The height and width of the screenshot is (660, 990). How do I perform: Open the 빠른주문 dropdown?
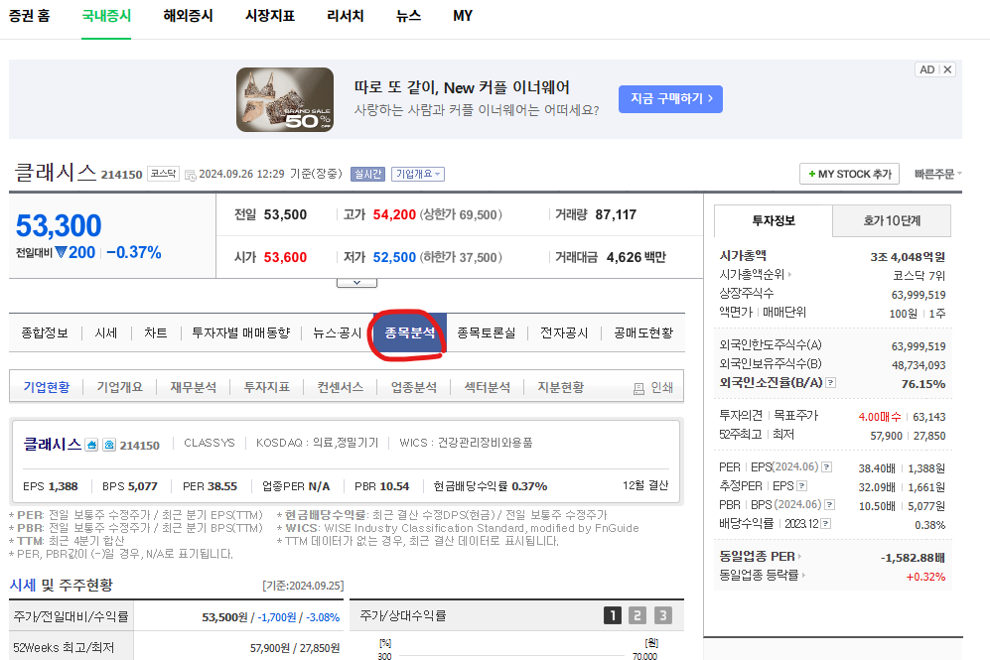937,174
